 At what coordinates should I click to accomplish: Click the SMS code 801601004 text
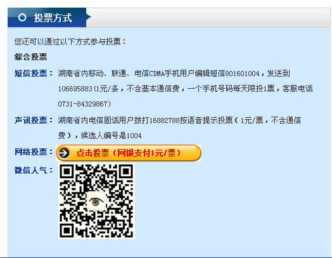[x=242, y=74]
